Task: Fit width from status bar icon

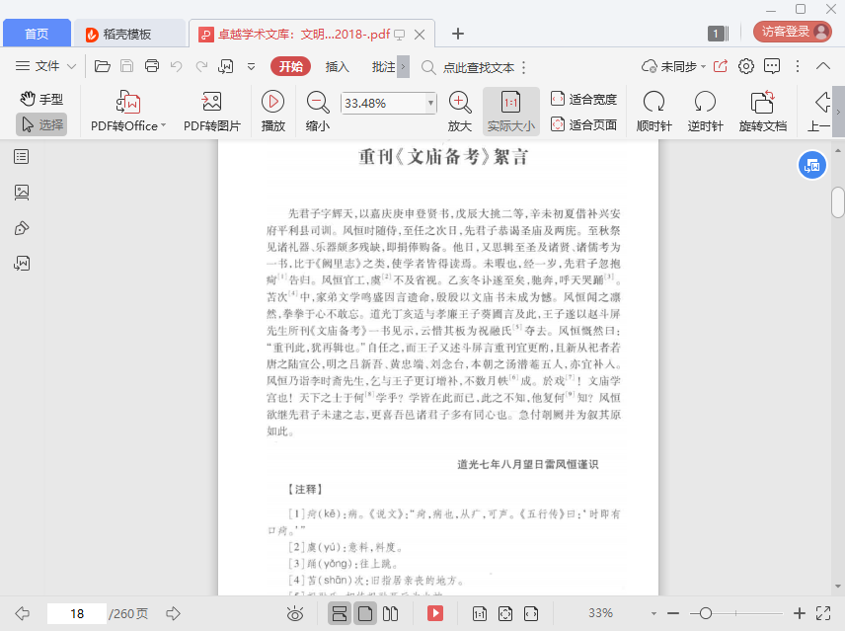Action: click(x=531, y=613)
